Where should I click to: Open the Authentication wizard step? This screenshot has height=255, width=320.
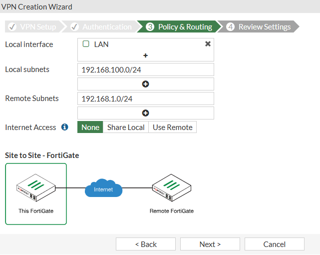[x=102, y=26]
